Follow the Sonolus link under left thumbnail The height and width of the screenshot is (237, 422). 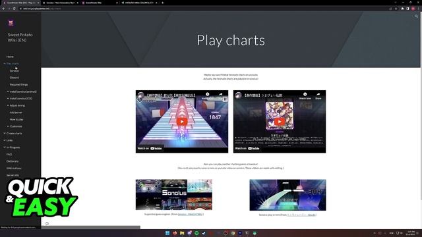click(190, 214)
